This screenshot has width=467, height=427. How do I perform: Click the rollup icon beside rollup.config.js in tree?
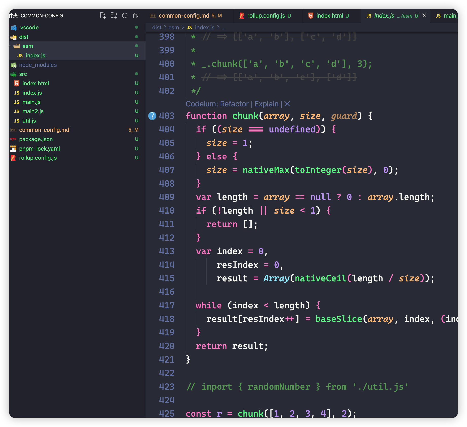[13, 158]
